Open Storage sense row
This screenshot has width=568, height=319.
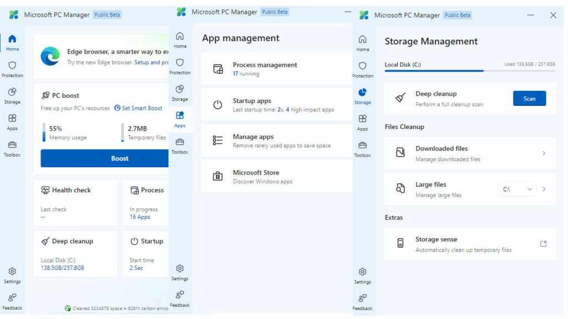coord(470,244)
